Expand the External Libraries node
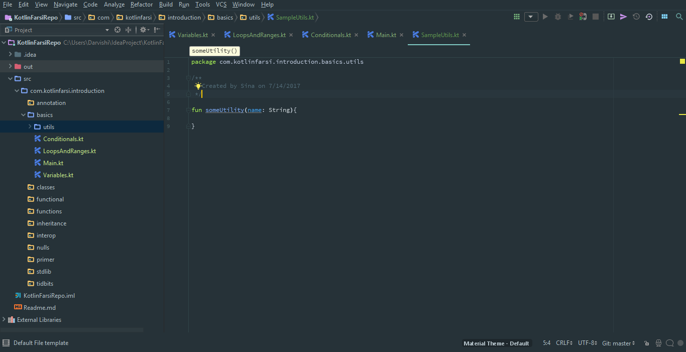 pyautogui.click(x=4, y=320)
